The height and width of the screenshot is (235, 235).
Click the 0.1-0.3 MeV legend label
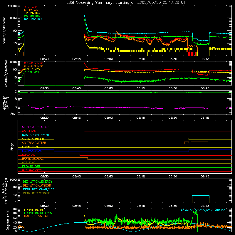pos(33,63)
